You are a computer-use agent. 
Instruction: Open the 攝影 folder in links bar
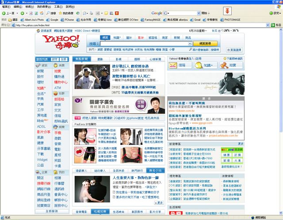tap(13, 20)
